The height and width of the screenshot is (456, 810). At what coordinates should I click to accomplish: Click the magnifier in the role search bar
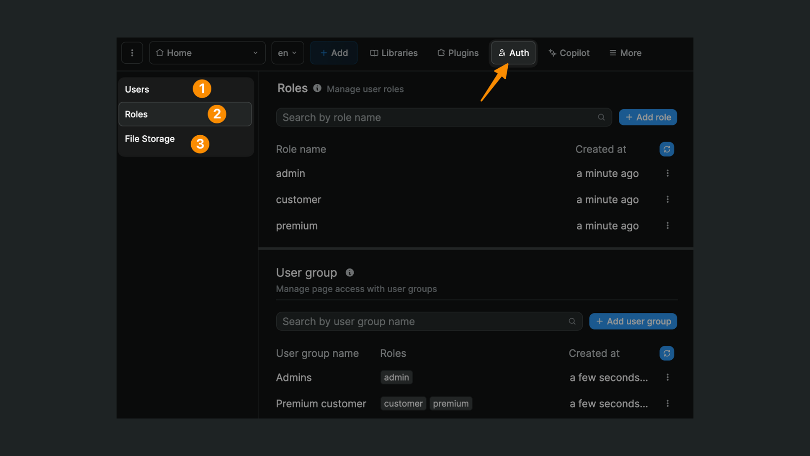601,117
